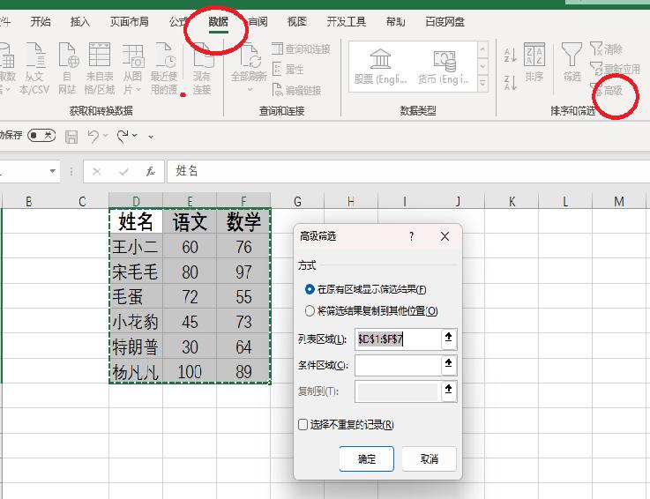Select 在原有区域显示筛选结果 radio option
This screenshot has height=499, width=650.
tap(310, 289)
